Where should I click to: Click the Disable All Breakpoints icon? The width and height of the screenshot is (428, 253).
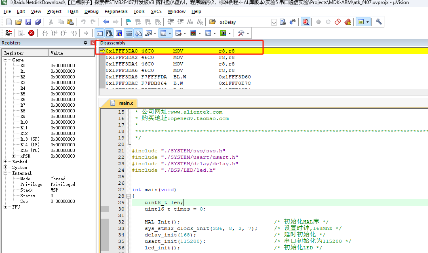coord(338,22)
